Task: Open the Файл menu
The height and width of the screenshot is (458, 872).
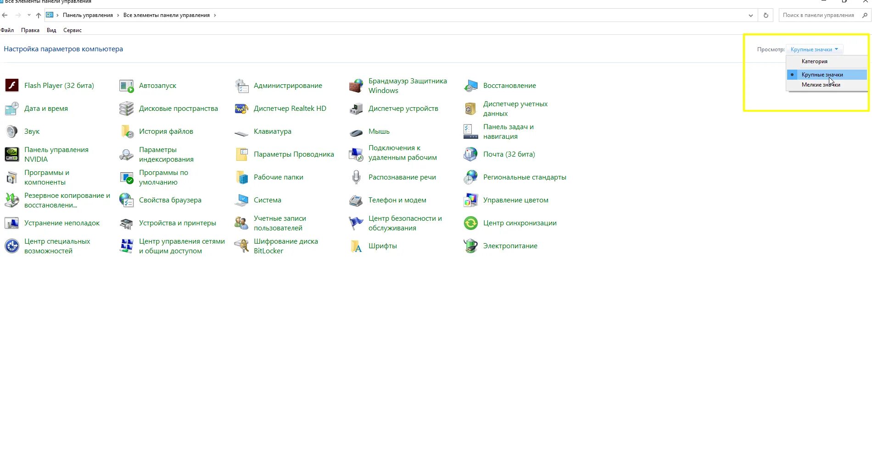Action: tap(7, 30)
